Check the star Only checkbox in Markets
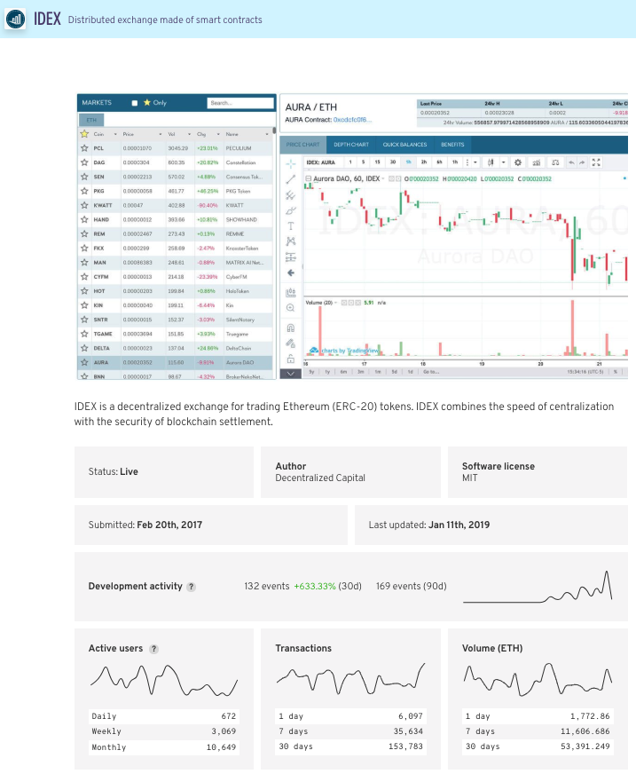The height and width of the screenshot is (774, 636). (134, 103)
